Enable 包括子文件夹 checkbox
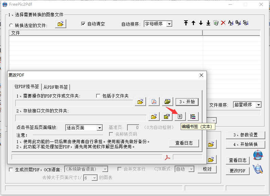 point(98,96)
